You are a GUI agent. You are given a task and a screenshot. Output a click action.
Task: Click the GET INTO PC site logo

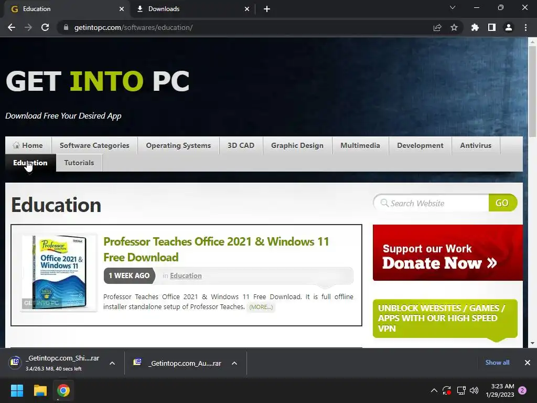coord(98,81)
